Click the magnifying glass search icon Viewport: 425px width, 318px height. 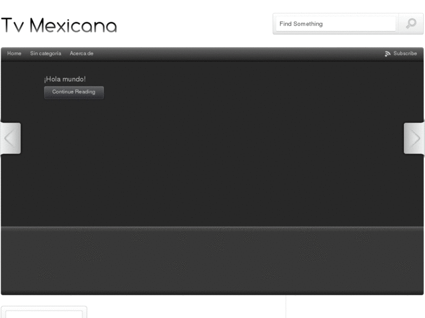tap(411, 24)
